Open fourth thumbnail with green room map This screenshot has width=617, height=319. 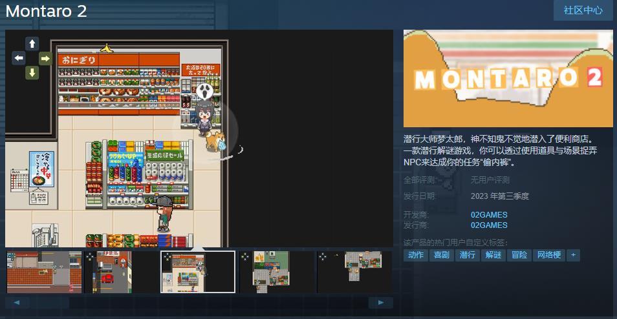pos(277,272)
